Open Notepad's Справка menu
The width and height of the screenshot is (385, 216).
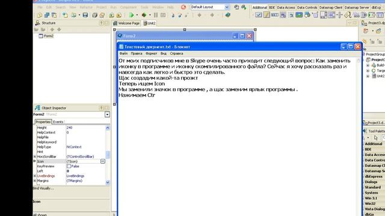pos(176,53)
